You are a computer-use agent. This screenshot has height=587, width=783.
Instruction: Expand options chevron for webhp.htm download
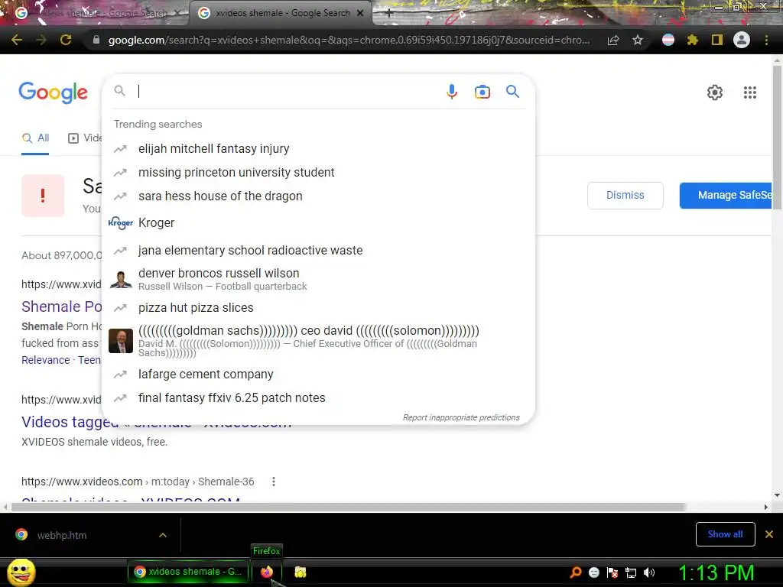click(163, 535)
